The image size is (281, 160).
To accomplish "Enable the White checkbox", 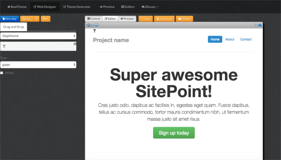I will pos(2,73).
